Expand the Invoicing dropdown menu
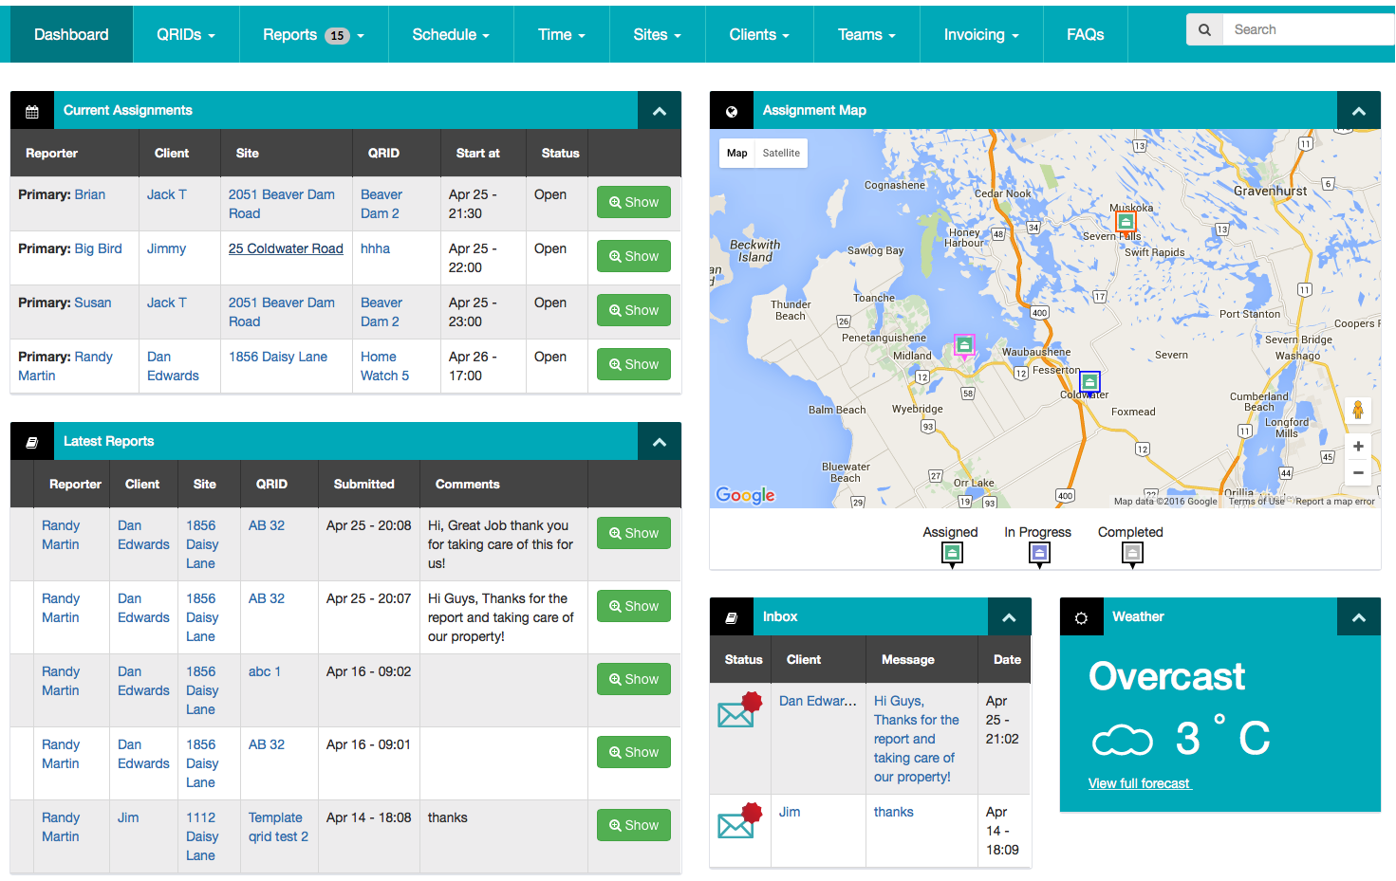Screen dimensions: 1396x881 tap(980, 35)
